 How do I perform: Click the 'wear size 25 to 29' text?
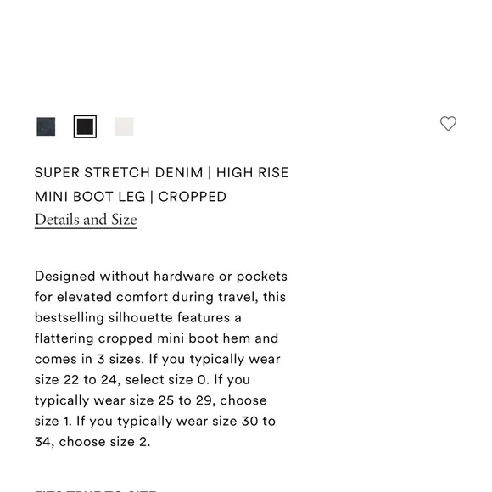(x=154, y=400)
